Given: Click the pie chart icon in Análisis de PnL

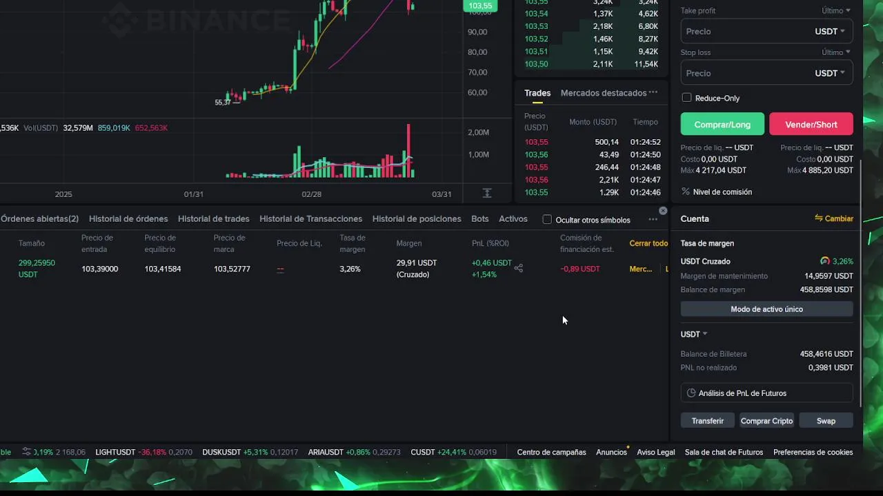Looking at the screenshot, I should point(691,393).
